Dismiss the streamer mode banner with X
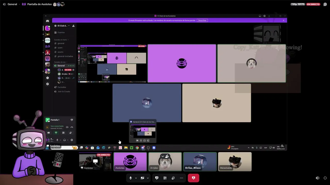The height and width of the screenshot is (185, 330). click(x=284, y=20)
